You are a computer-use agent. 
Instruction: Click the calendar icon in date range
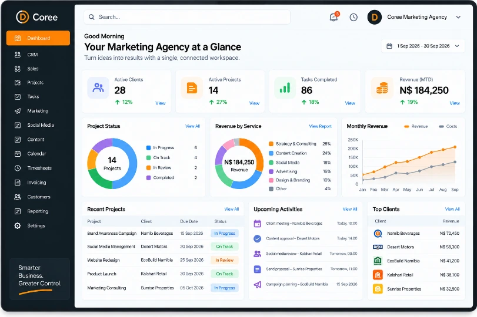[x=389, y=46]
